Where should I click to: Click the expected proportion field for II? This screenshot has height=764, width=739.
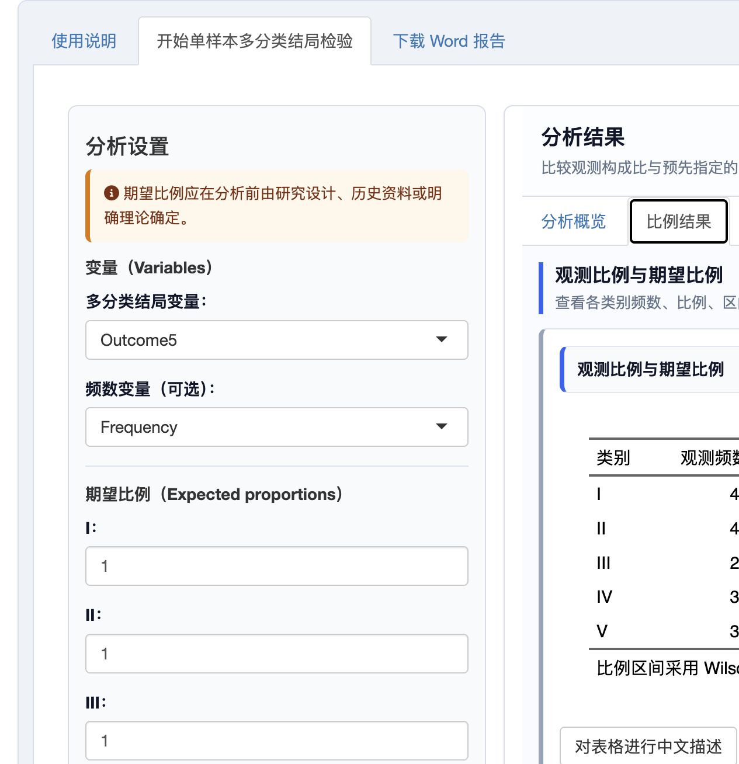(277, 654)
